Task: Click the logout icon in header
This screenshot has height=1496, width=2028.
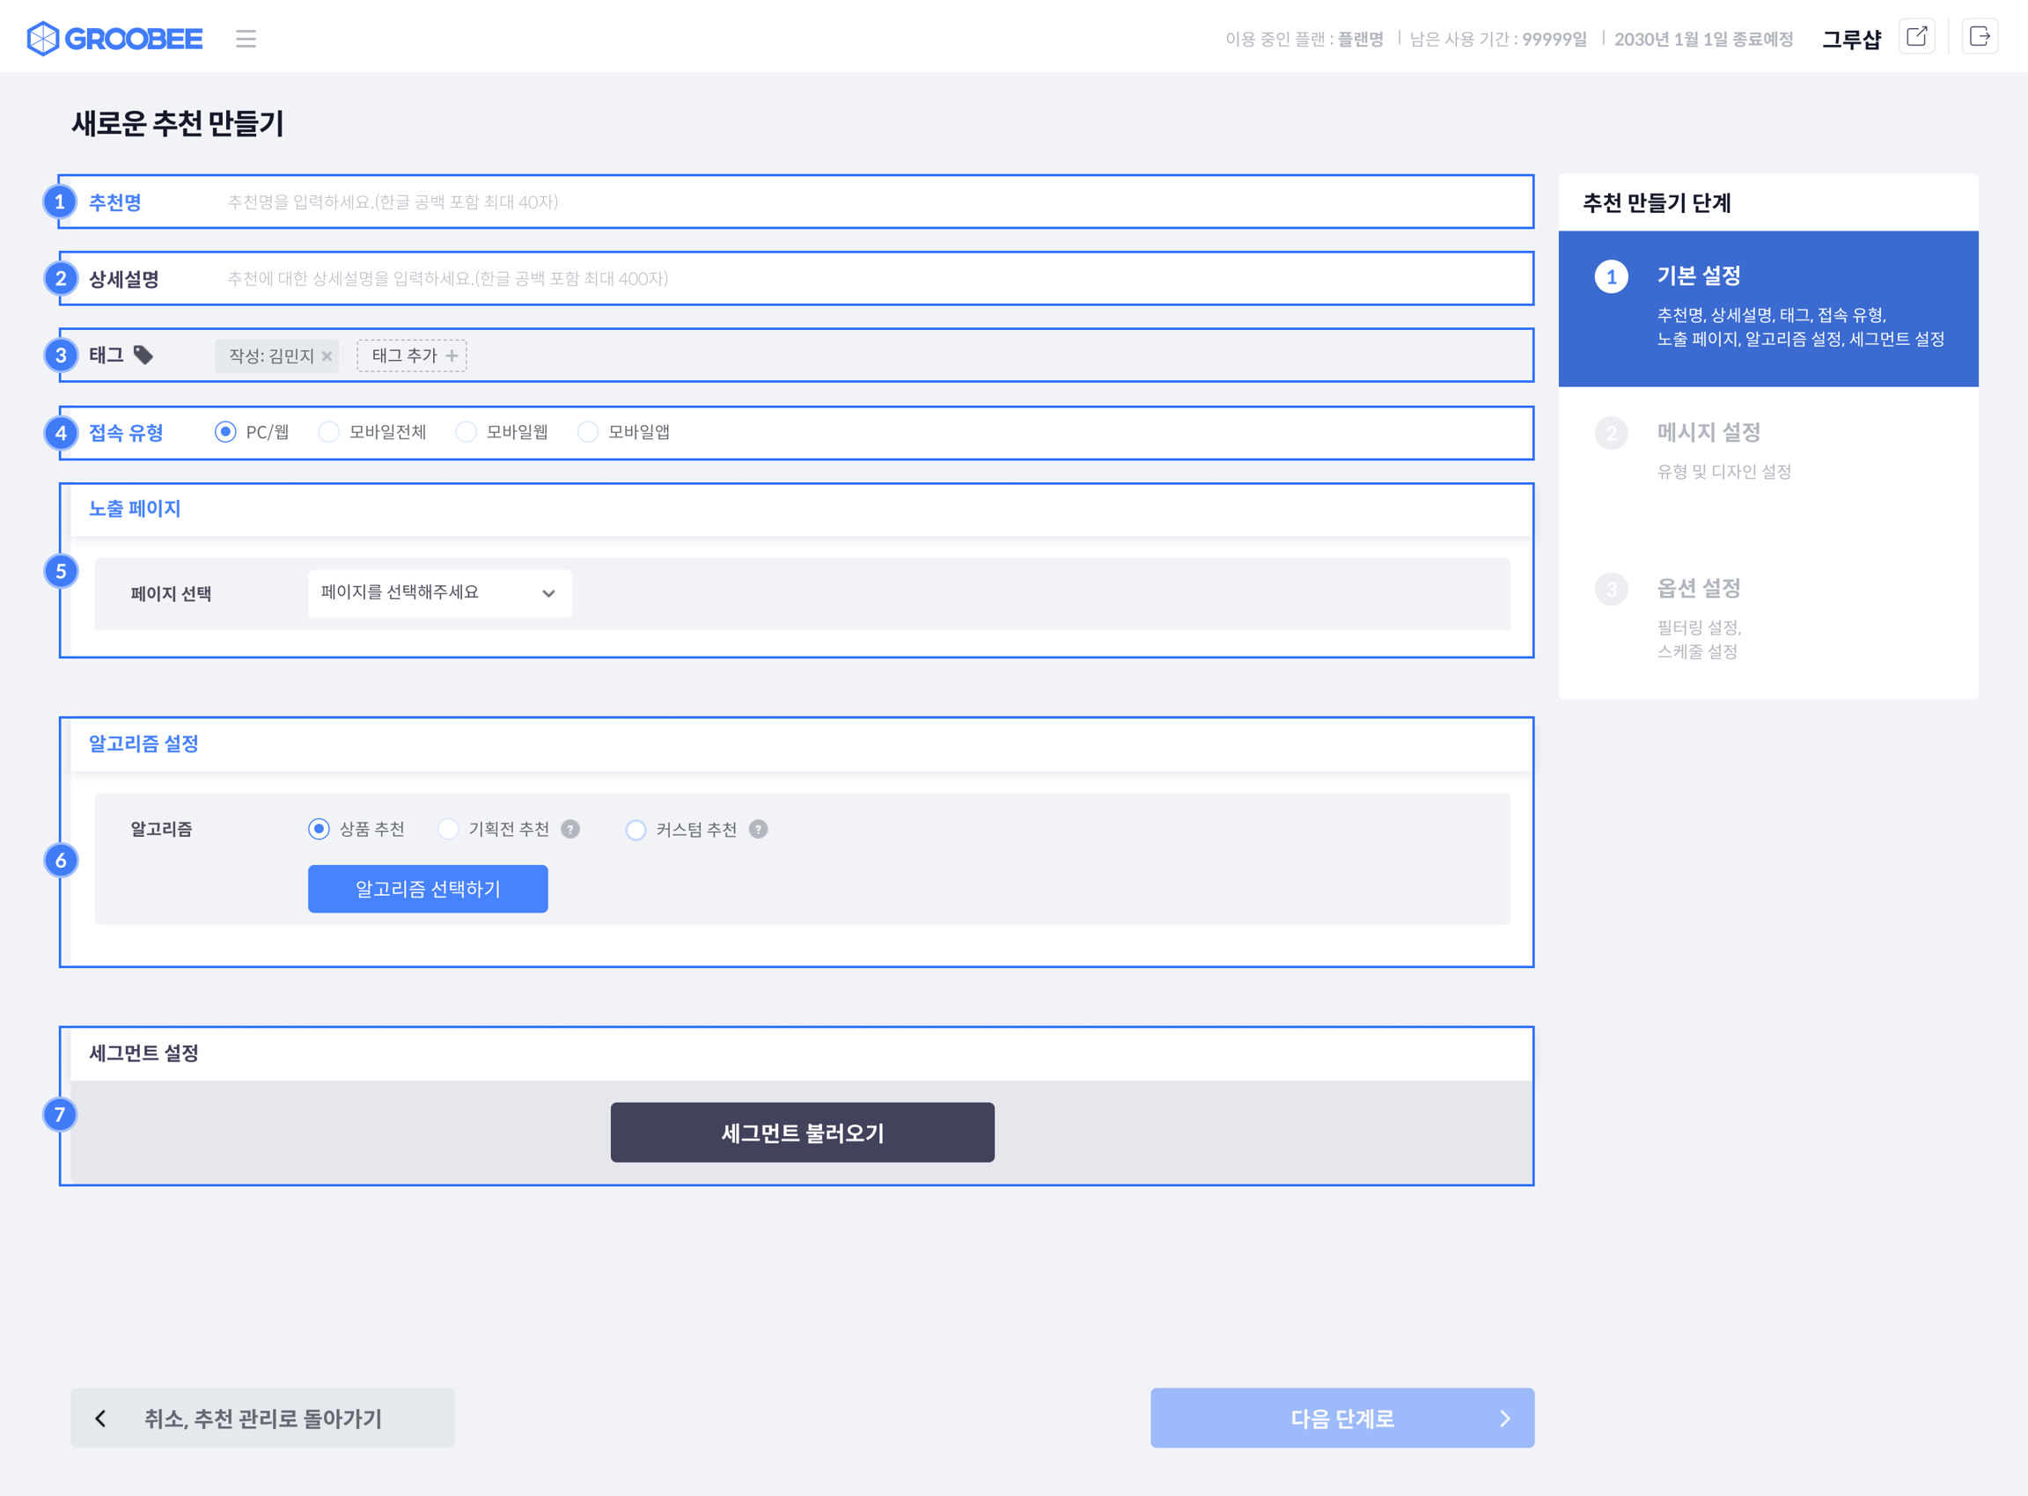Action: click(1979, 36)
